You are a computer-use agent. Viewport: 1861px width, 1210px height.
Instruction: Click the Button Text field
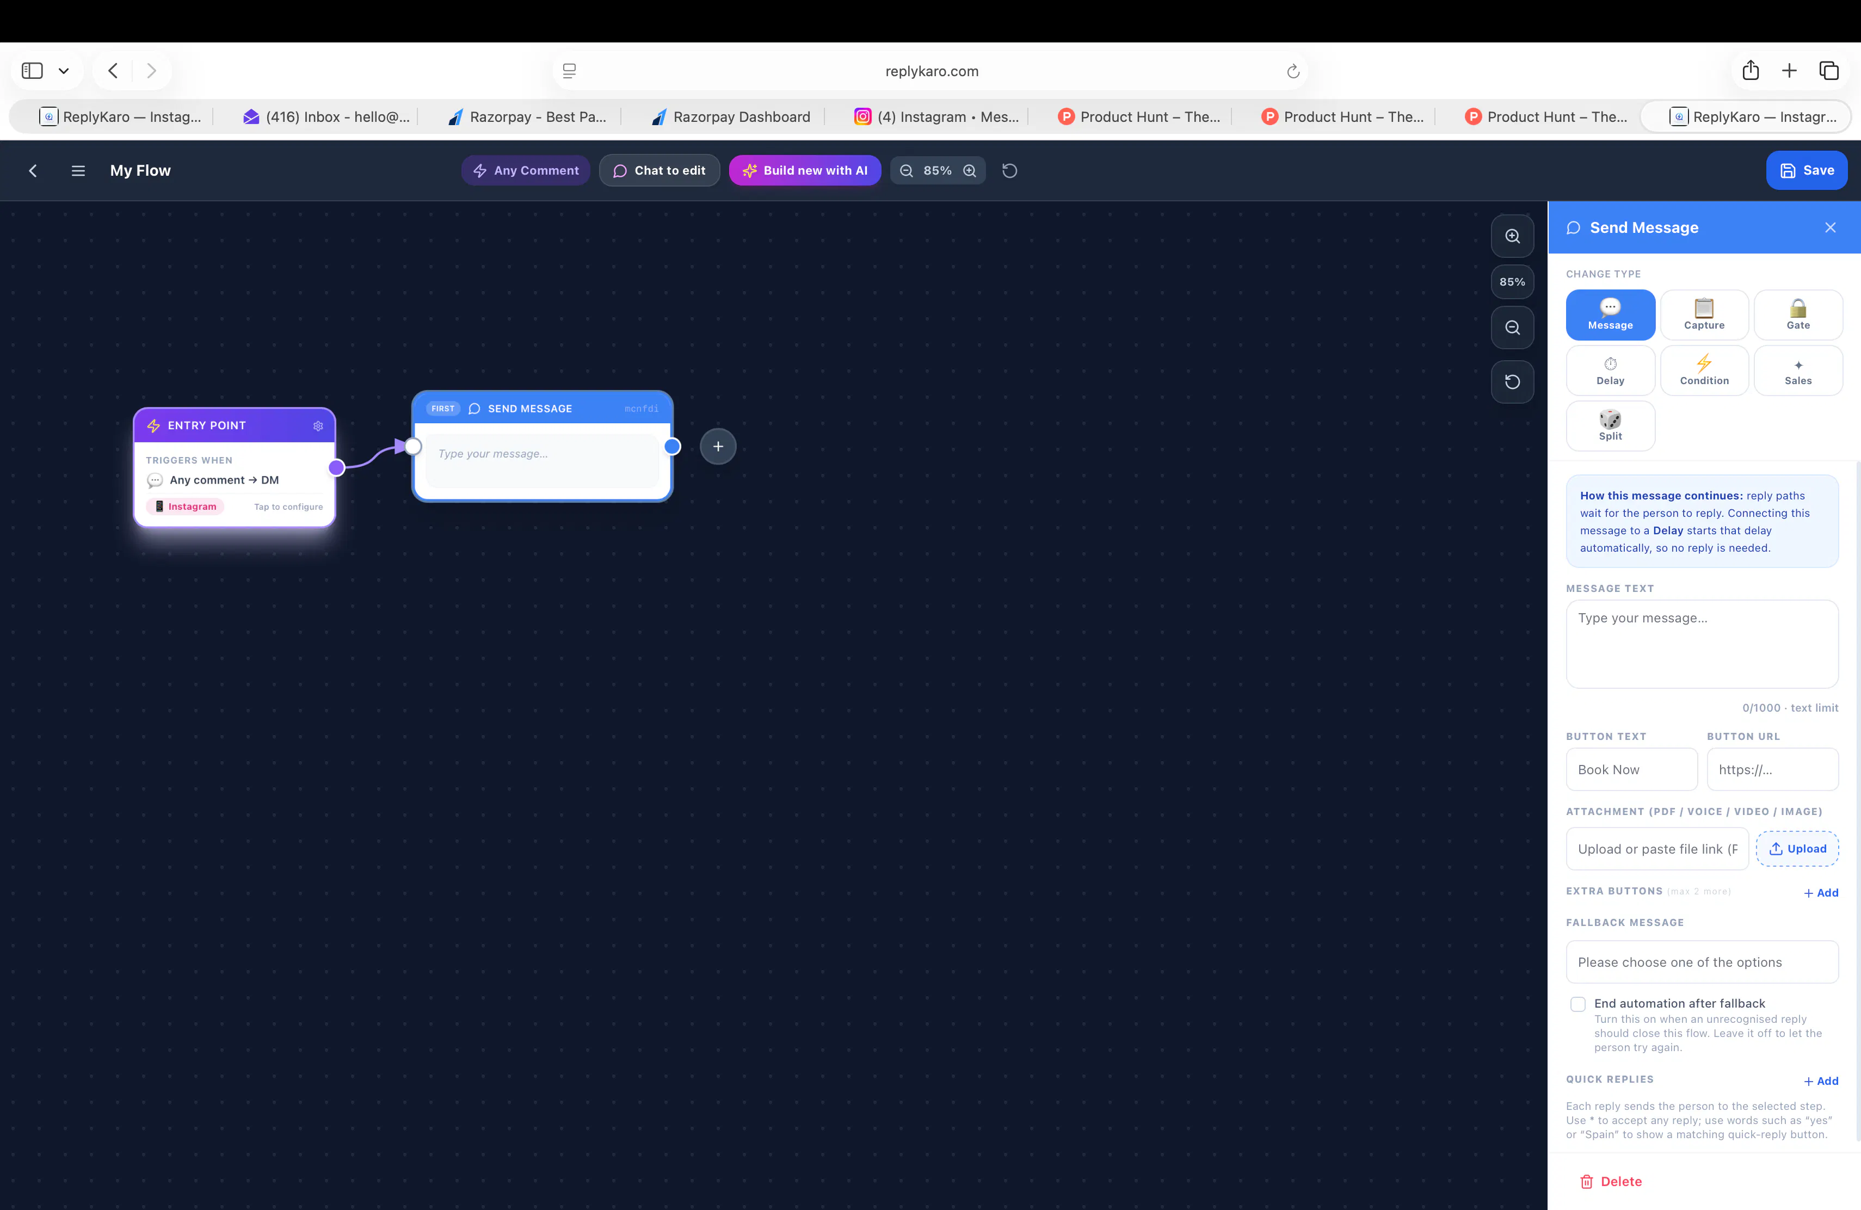1631,770
